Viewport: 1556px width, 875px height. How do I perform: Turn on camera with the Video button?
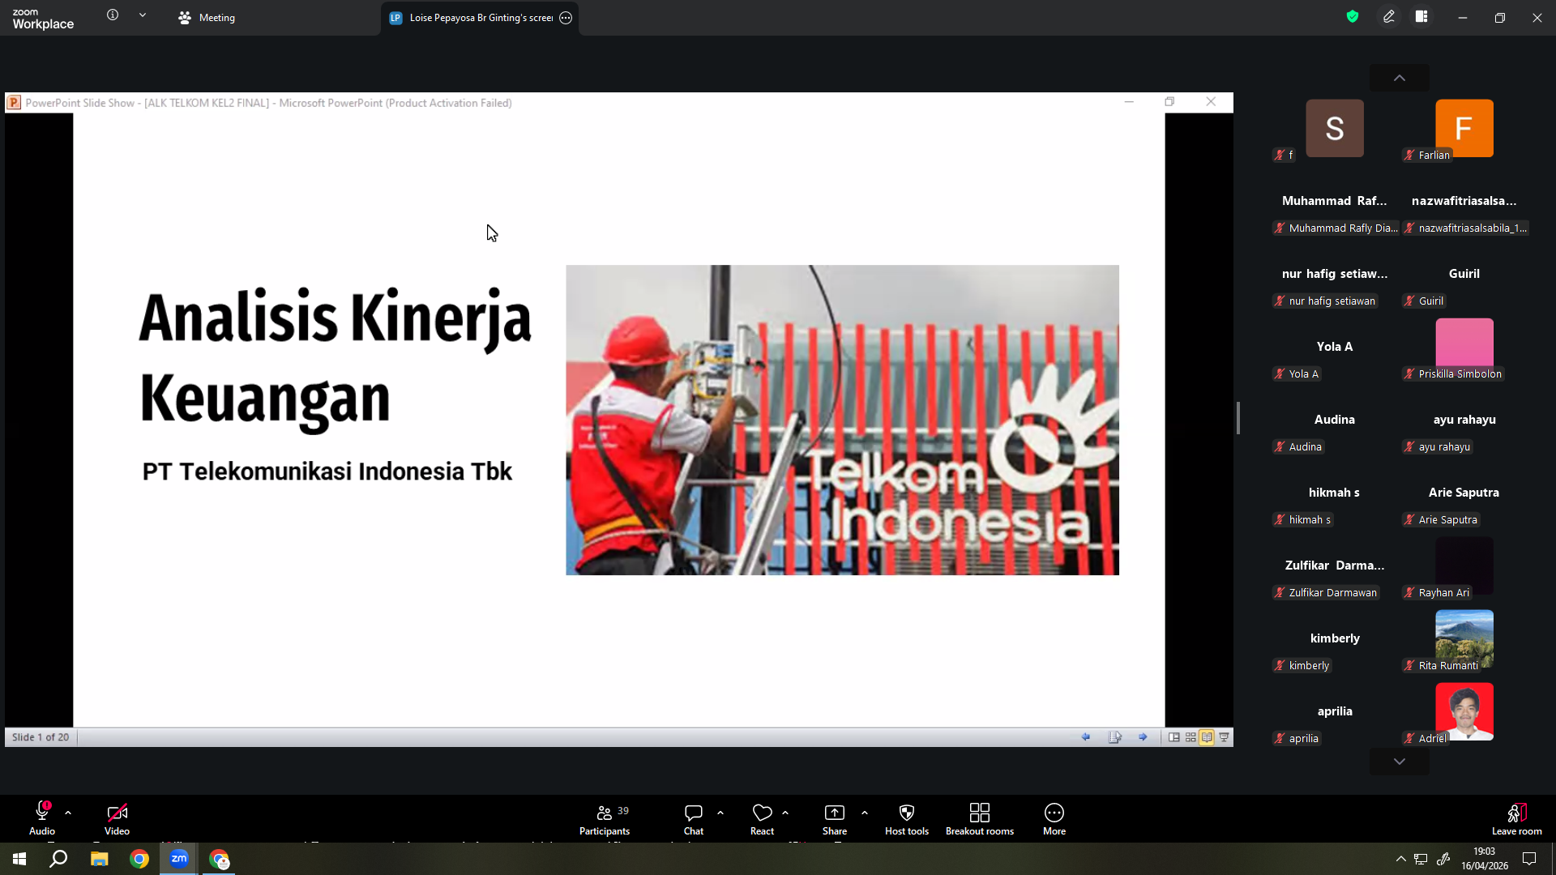(117, 818)
